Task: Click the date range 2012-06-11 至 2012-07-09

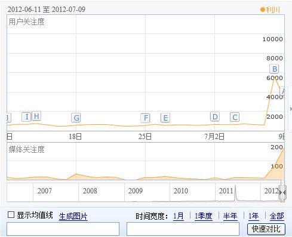Action: (47, 10)
